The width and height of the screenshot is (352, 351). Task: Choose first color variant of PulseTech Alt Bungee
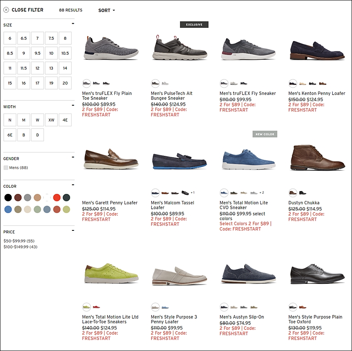155,84
